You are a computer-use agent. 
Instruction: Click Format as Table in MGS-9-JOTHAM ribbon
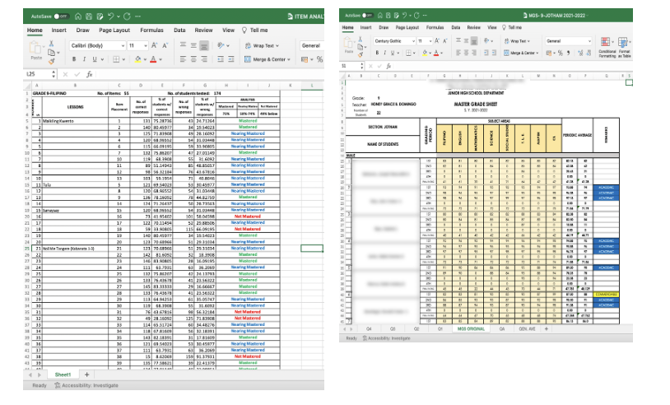point(624,47)
